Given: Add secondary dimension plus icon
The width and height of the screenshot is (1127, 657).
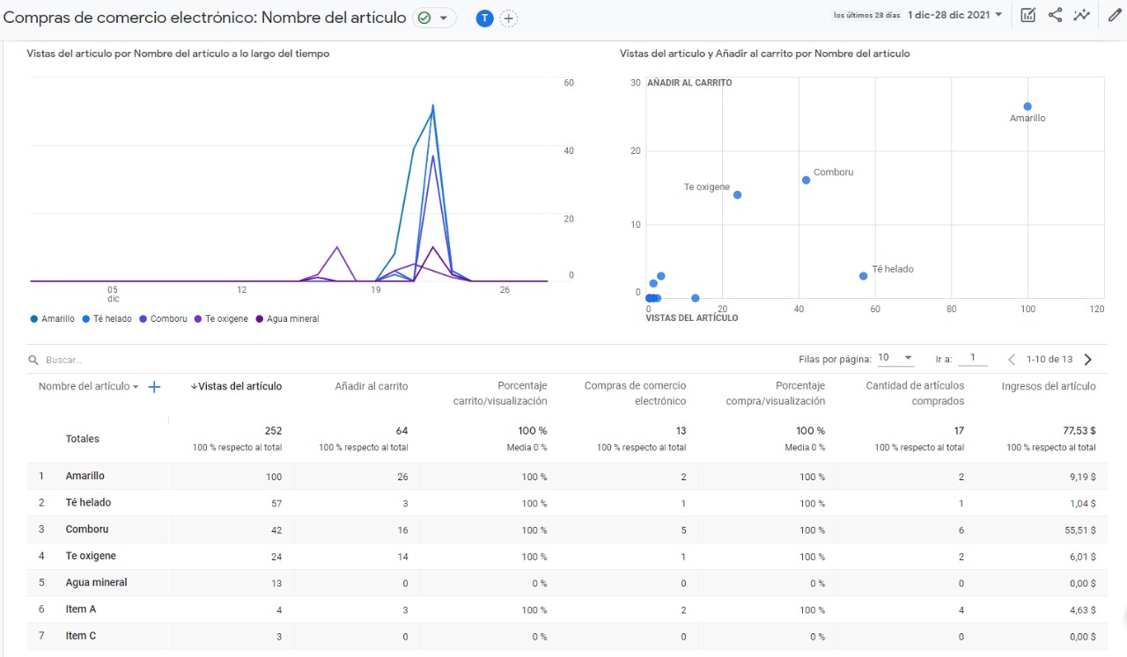Looking at the screenshot, I should coord(154,387).
